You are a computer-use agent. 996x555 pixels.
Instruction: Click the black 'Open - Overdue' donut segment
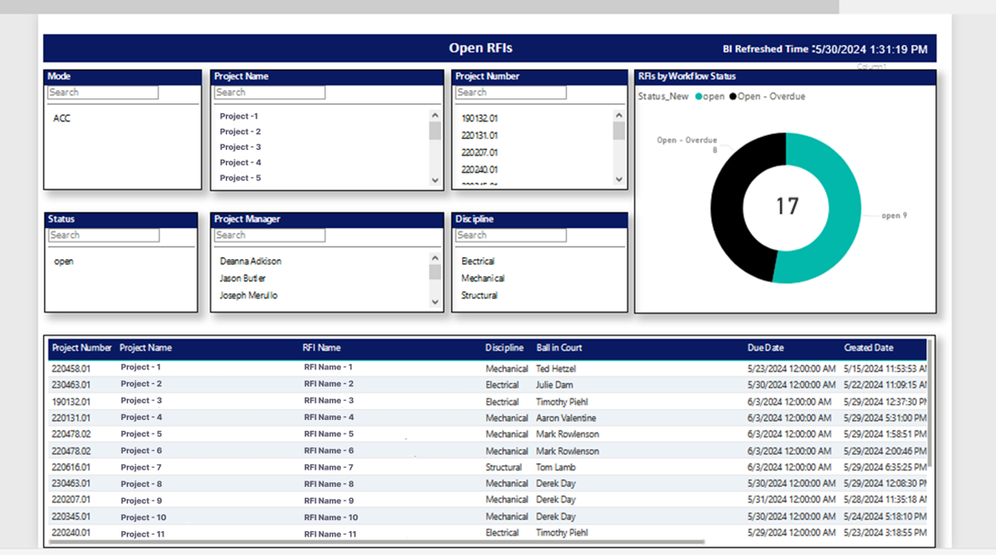(x=731, y=211)
